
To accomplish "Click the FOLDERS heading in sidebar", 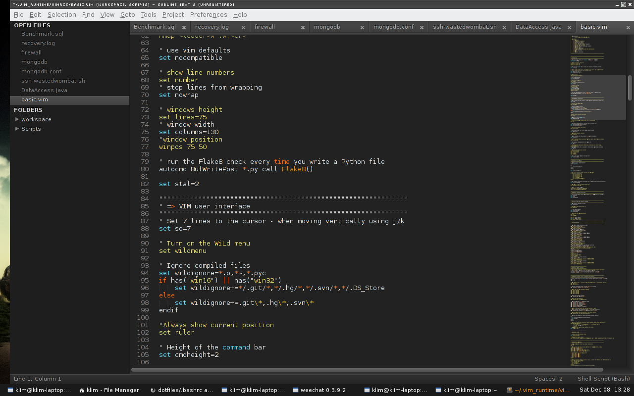I will pos(28,110).
